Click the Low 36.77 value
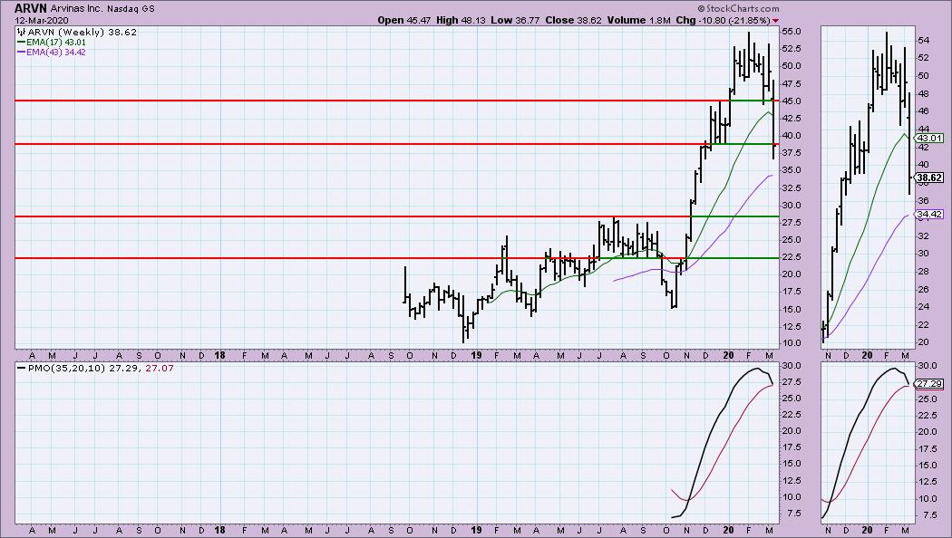The image size is (952, 538). pos(515,20)
